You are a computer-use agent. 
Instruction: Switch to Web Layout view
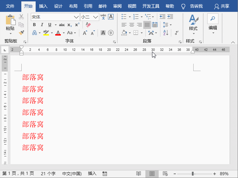tap(165, 173)
